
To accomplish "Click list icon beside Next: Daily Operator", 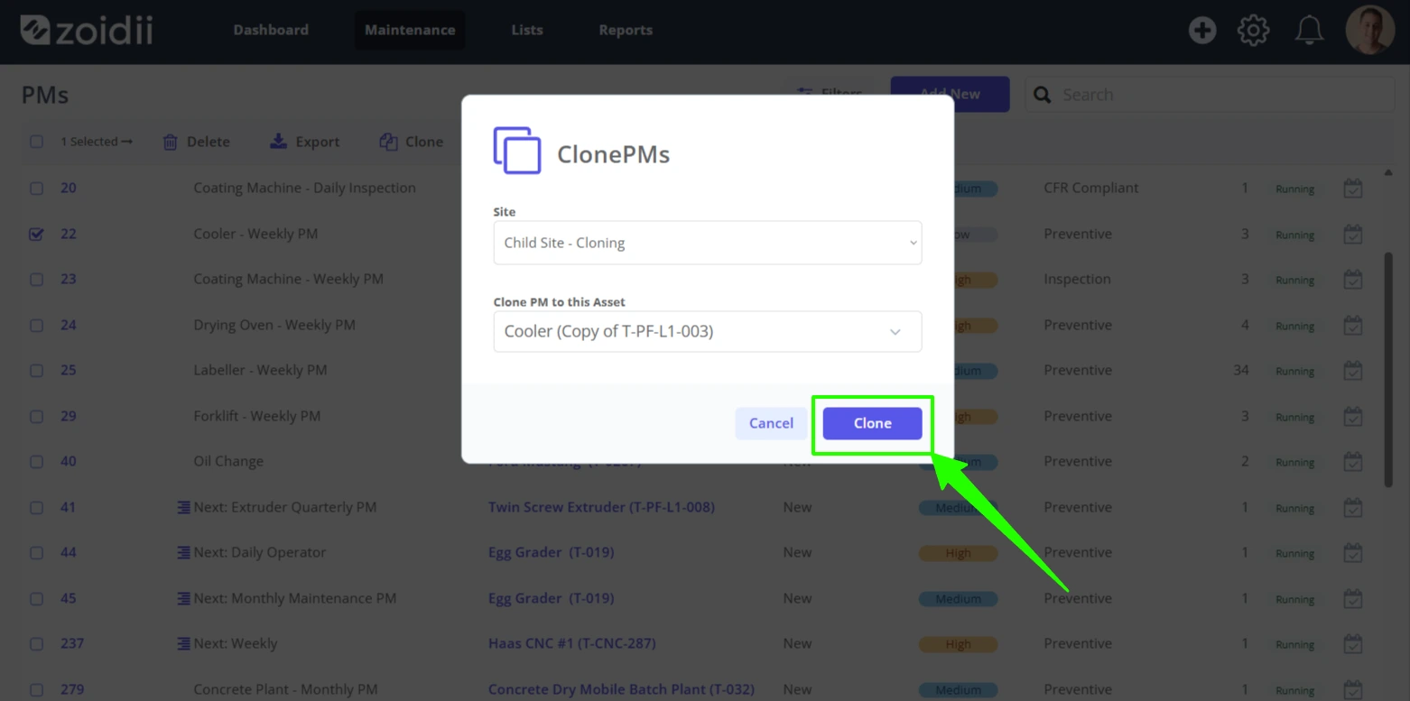I will [183, 552].
